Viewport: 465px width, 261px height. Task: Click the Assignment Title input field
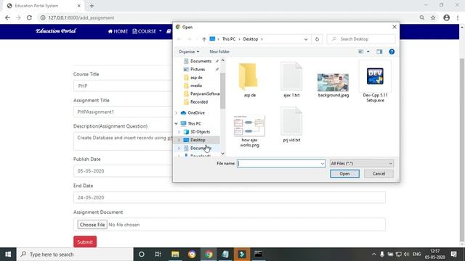(123, 112)
